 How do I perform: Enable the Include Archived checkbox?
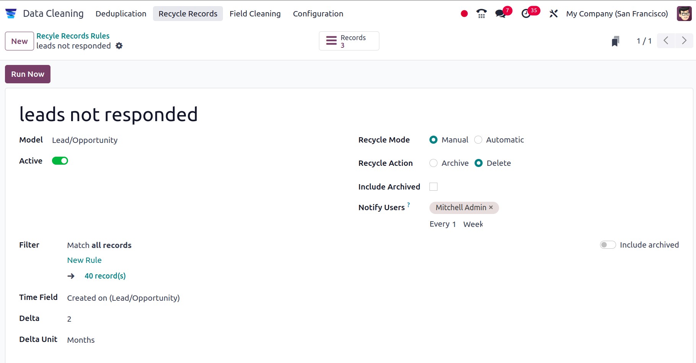[x=433, y=186]
